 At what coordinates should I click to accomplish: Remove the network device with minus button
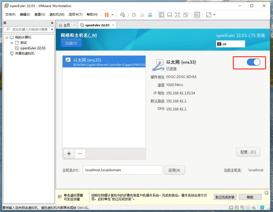pos(80,154)
